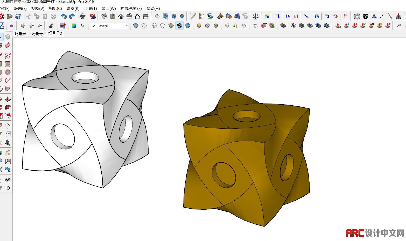Select the 3D Text tool
406x241 pixels.
pos(8,142)
